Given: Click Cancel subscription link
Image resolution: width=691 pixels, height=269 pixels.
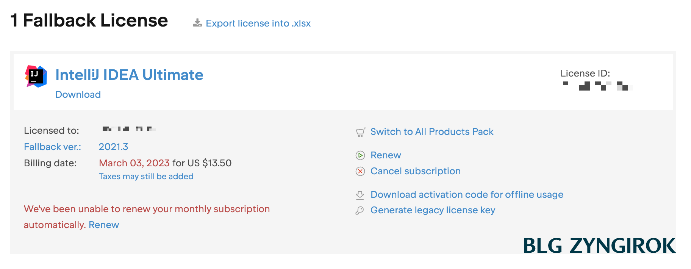Looking at the screenshot, I should click(415, 171).
